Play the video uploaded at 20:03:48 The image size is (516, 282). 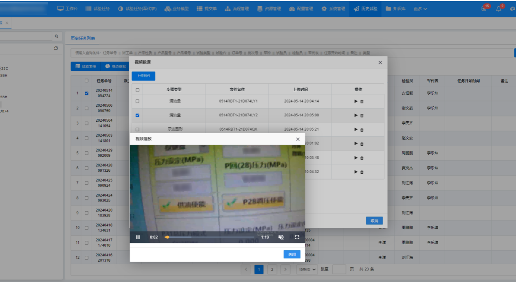pos(356,158)
